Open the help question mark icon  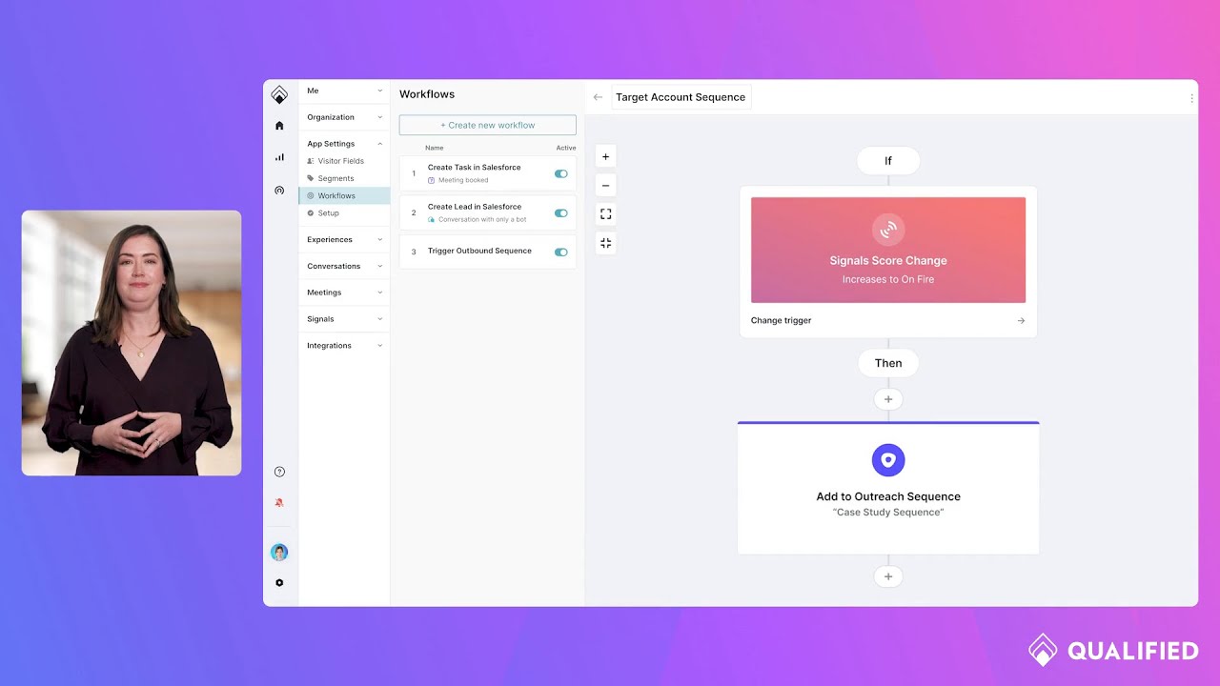279,472
